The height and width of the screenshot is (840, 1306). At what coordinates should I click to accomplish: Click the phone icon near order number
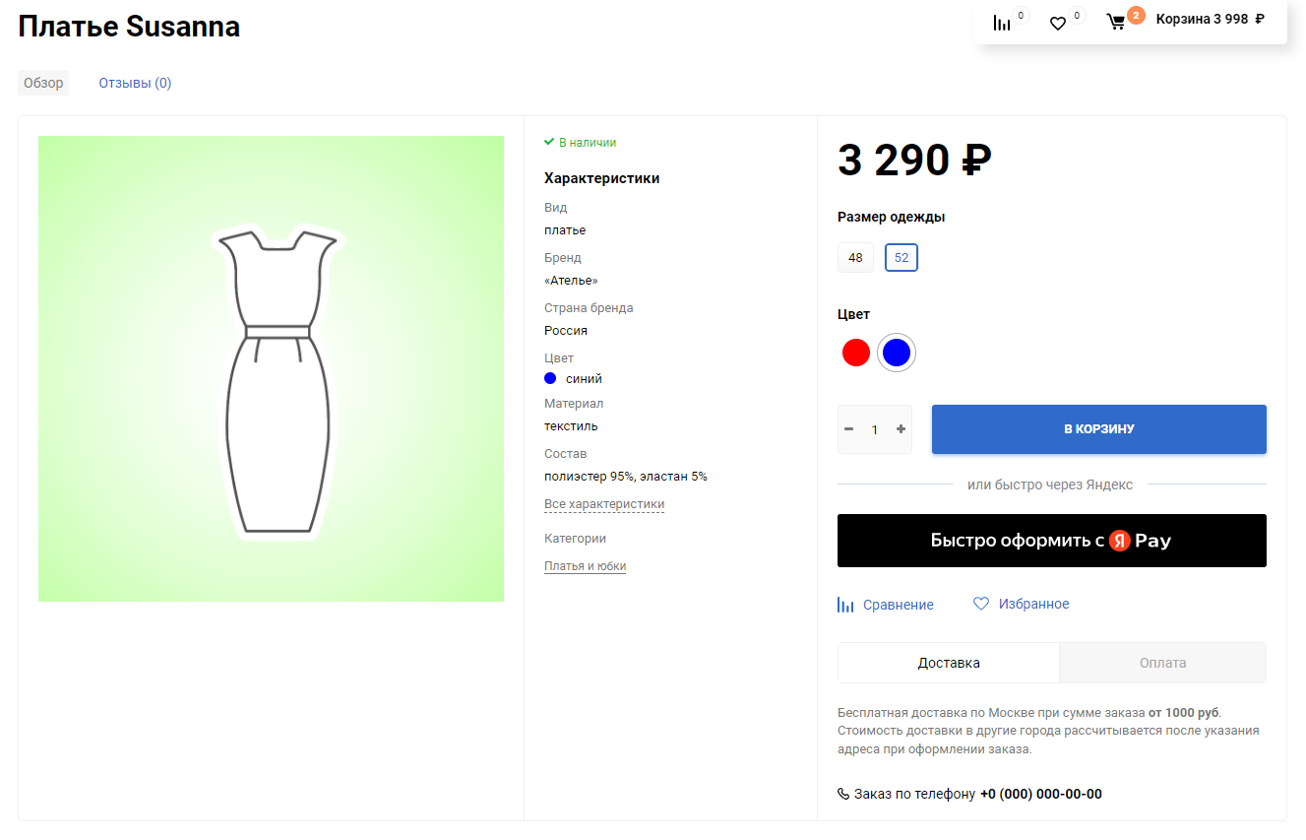point(843,794)
